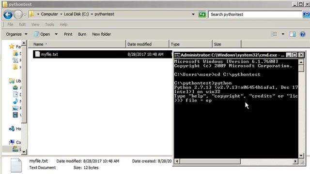Click the Documents icon under Libraries
This screenshot has height=174, width=310.
(15, 94)
